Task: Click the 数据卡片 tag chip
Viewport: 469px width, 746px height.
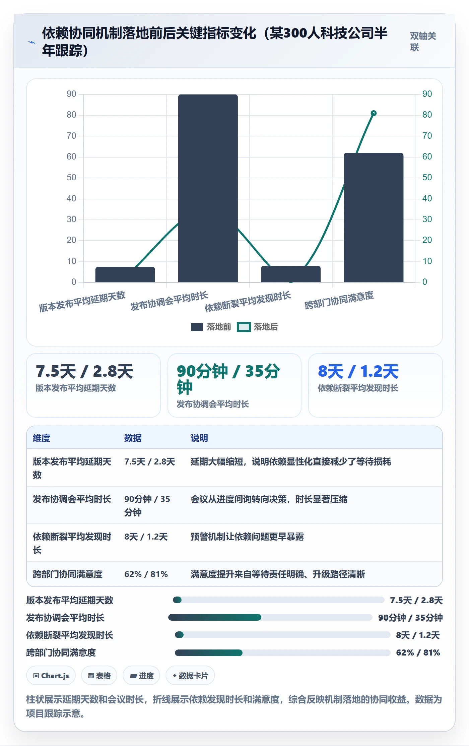Action: coord(190,676)
